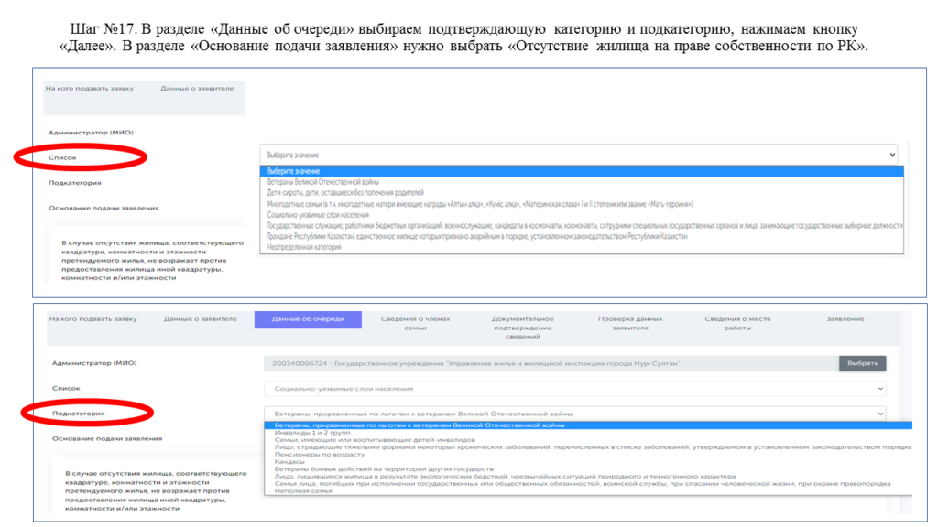
Task: Switch to the highlighted 'Данные об очереди' tab
Action: tap(308, 319)
